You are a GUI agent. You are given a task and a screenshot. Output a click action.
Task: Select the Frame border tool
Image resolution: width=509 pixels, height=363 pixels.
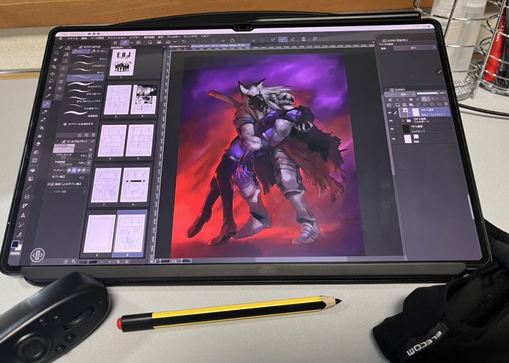click(x=27, y=197)
